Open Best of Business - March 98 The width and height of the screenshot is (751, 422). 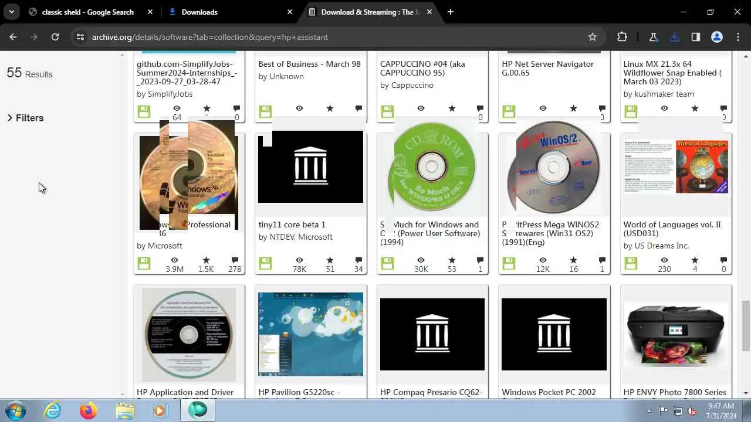[x=309, y=64]
